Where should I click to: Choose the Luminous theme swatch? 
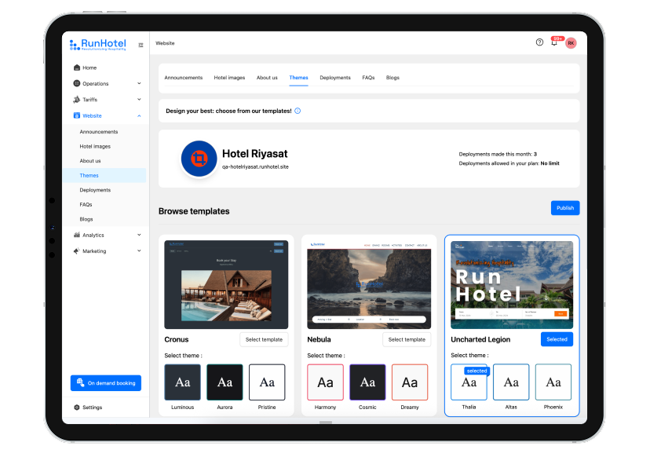182,382
